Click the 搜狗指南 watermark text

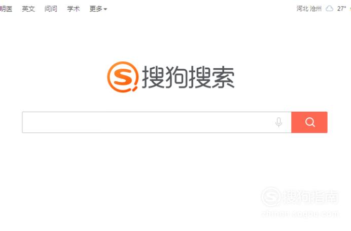click(311, 197)
